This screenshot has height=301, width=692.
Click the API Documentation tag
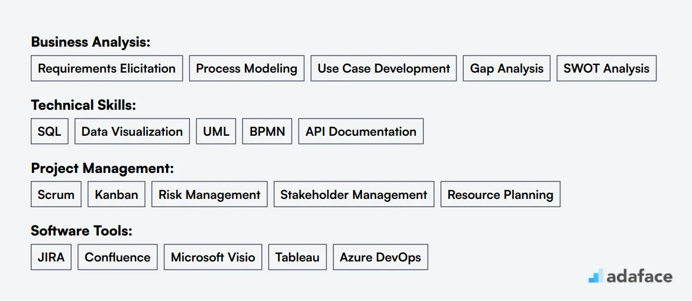point(361,132)
